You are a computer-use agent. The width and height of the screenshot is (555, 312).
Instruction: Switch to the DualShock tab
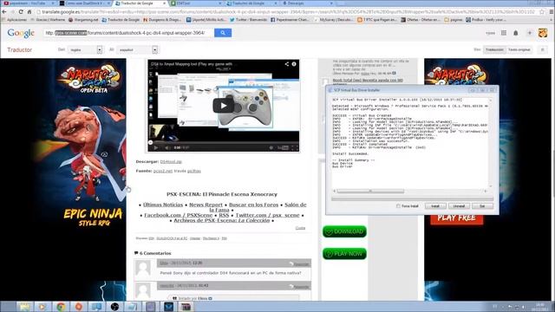tap(84, 3)
